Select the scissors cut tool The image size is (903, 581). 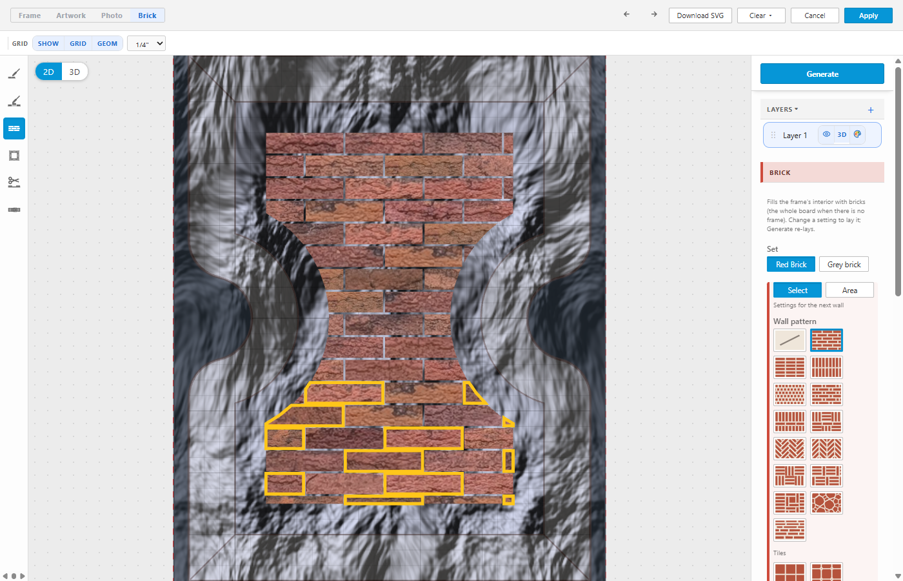pos(14,182)
